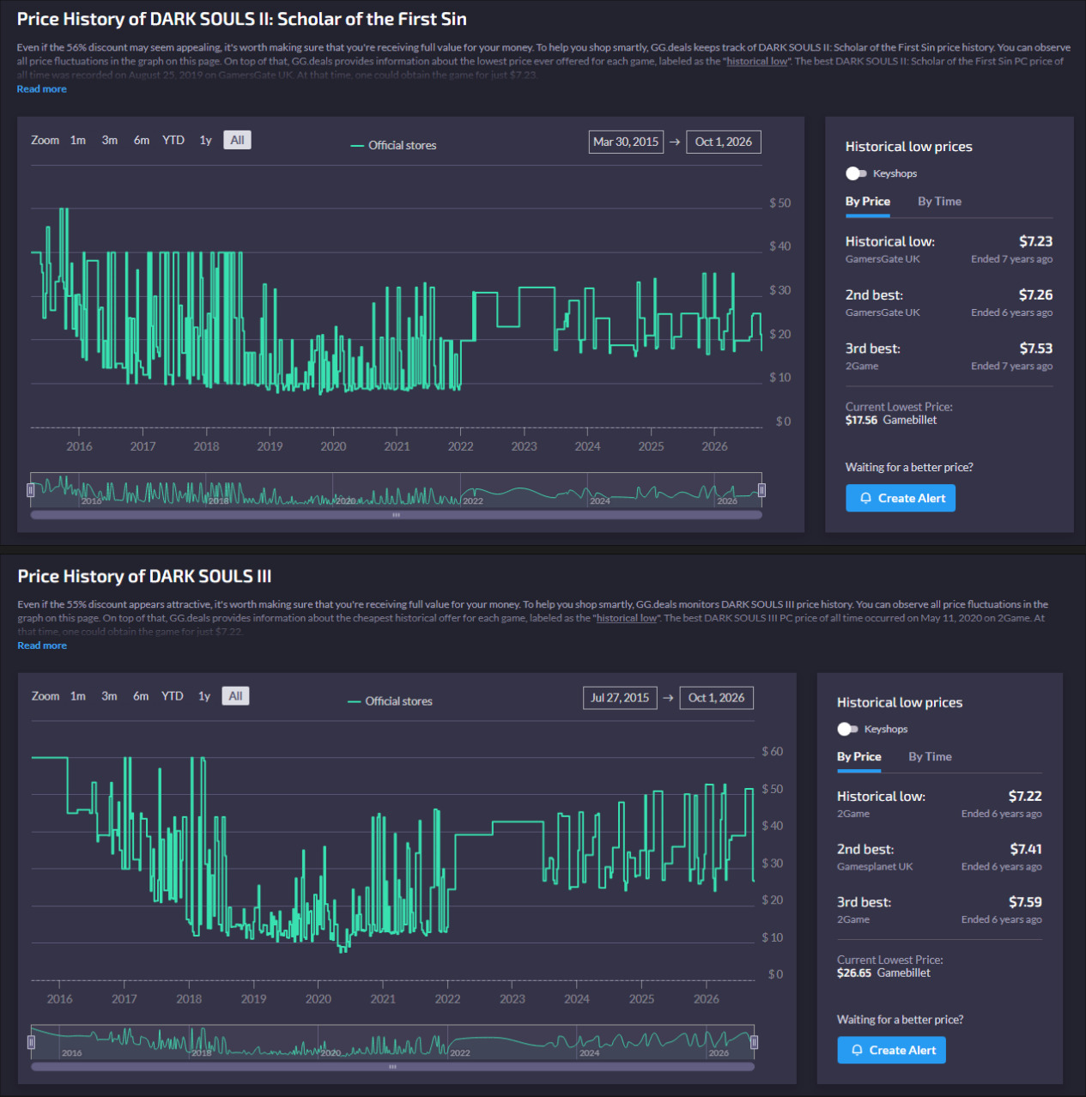
Task: Expand Read more under Dark Souls II description
Action: (41, 89)
